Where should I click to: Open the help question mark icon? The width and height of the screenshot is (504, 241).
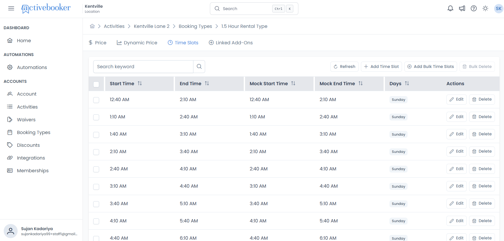pos(474,8)
